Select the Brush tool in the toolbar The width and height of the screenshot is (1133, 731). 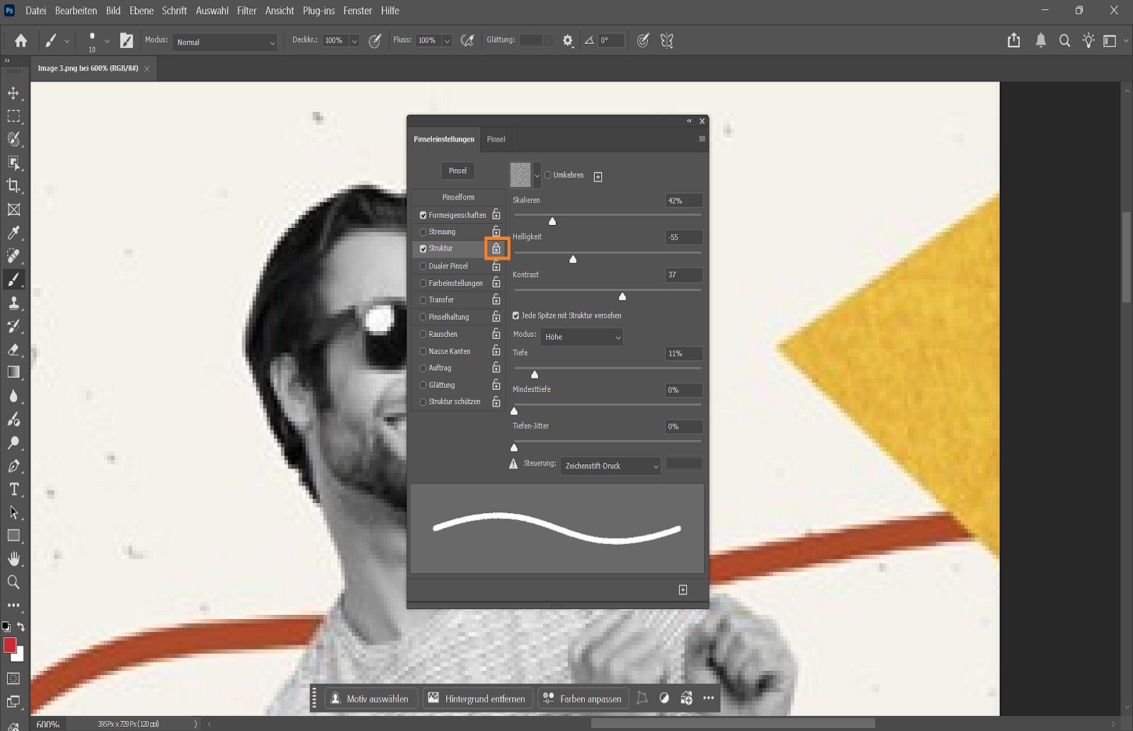14,279
